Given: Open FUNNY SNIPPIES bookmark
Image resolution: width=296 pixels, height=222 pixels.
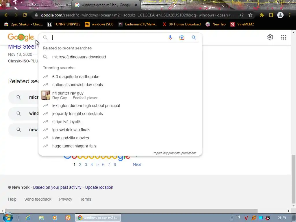Looking at the screenshot, I should (x=64, y=24).
